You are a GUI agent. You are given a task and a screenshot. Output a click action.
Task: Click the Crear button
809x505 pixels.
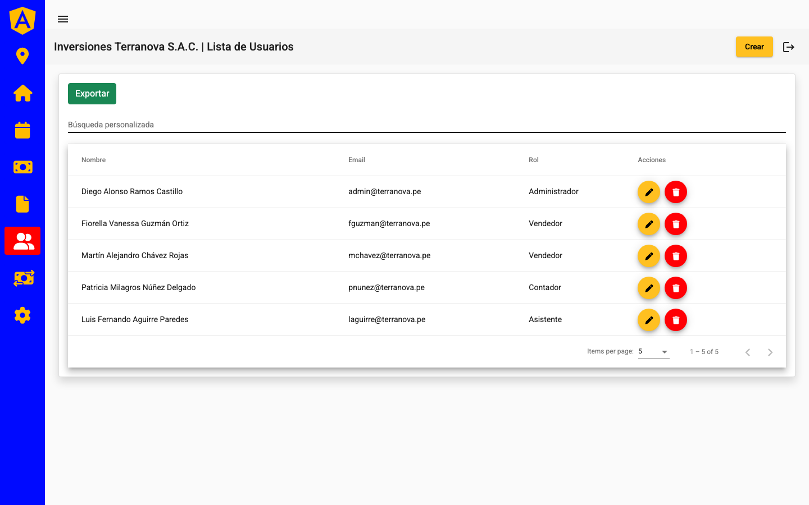[755, 47]
